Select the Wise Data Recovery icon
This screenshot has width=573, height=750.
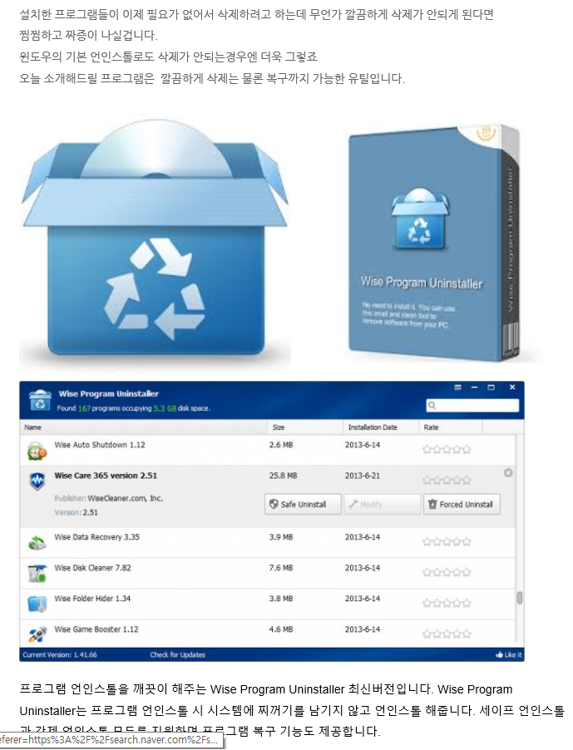(37, 543)
